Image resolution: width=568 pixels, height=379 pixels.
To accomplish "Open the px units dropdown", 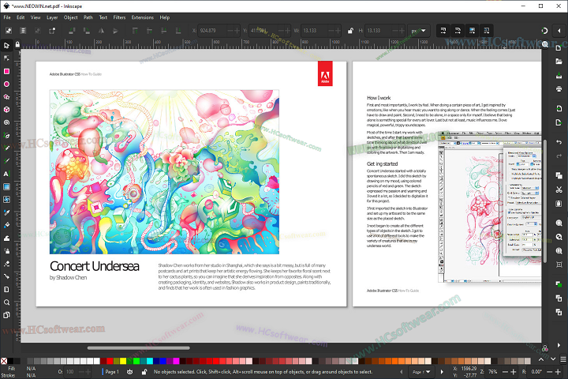I will (x=418, y=31).
